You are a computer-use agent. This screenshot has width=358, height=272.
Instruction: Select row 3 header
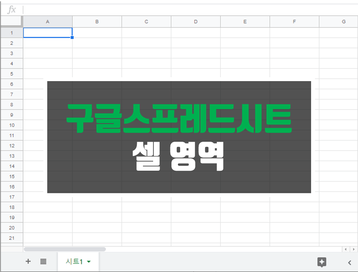coord(12,53)
